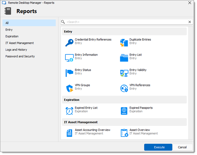Click the Execute button
The width and height of the screenshot is (197, 155).
(x=158, y=147)
